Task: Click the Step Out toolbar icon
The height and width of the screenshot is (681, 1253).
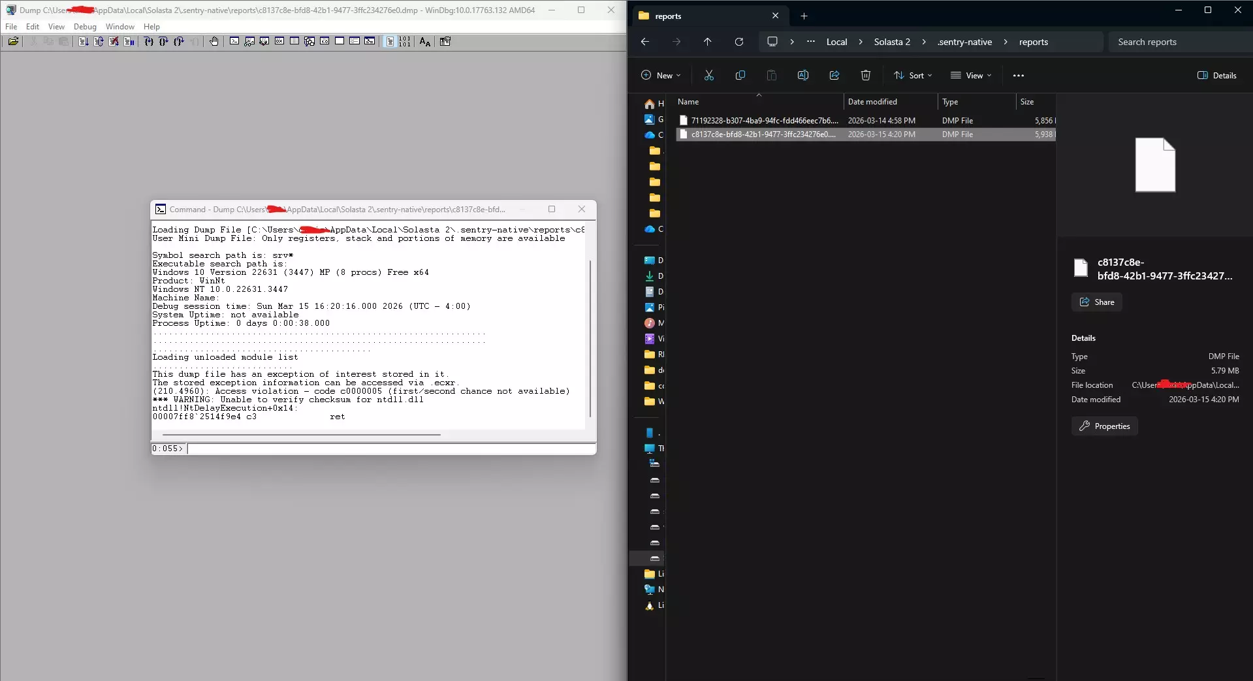Action: [x=179, y=42]
